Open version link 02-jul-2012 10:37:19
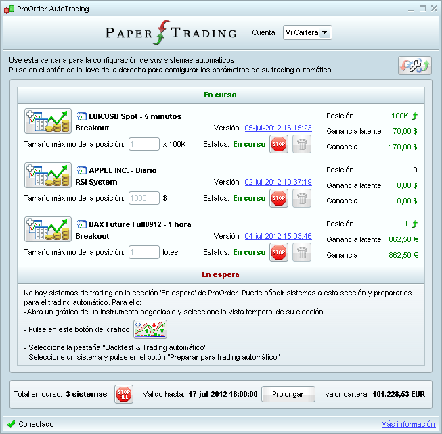The height and width of the screenshot is (434, 442). click(278, 182)
